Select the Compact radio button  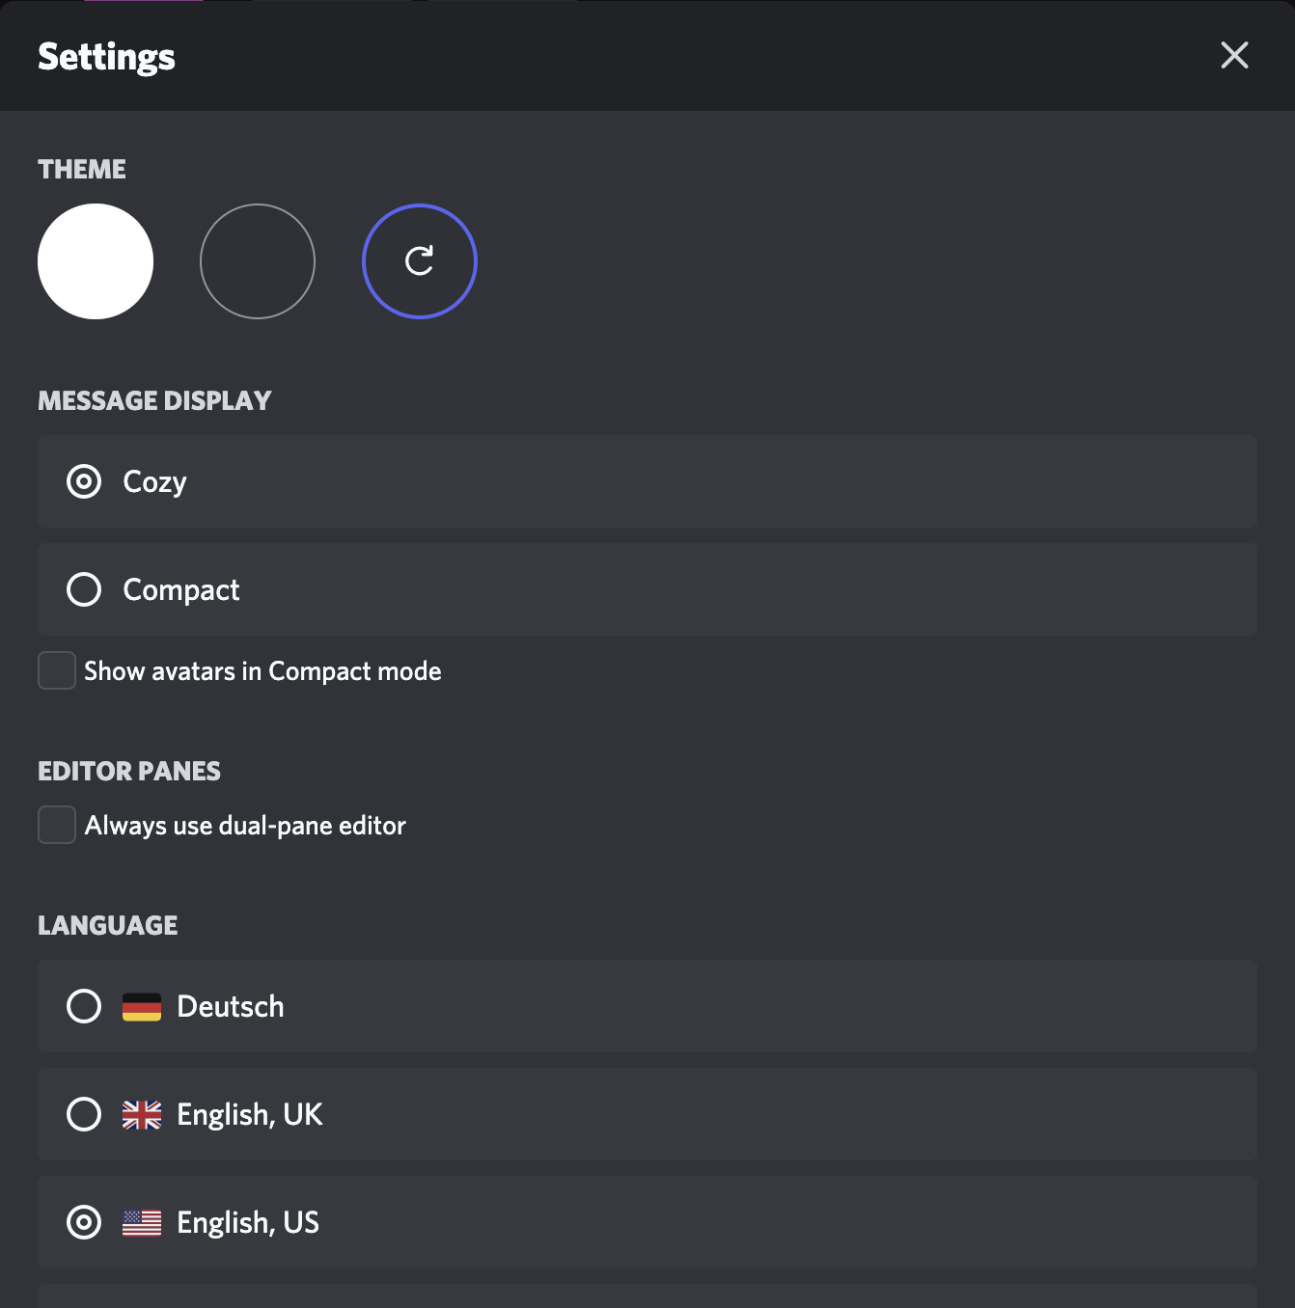click(x=84, y=589)
